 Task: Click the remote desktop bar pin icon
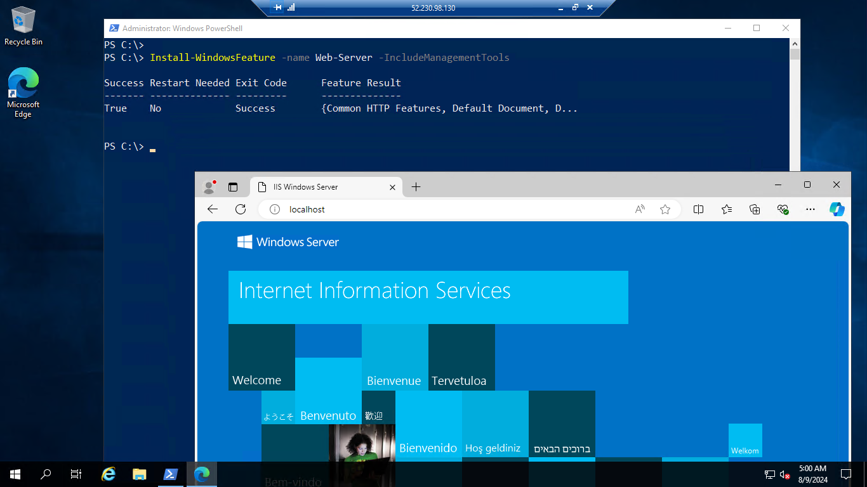coord(278,8)
